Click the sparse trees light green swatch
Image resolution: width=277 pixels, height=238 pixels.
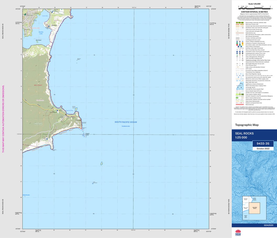(x=237, y=94)
